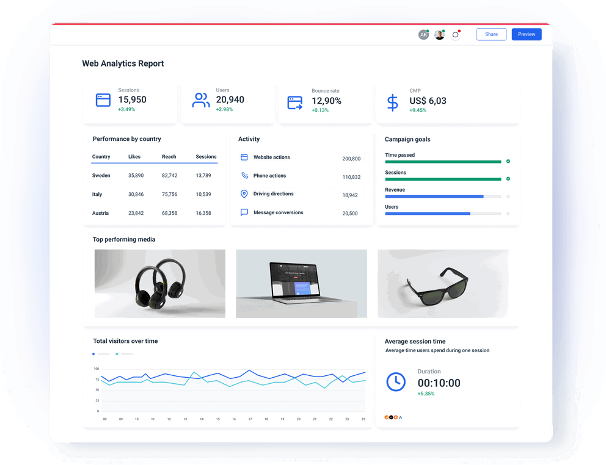The image size is (606, 465).
Task: Select the Message conversions chat icon
Action: coord(245,212)
